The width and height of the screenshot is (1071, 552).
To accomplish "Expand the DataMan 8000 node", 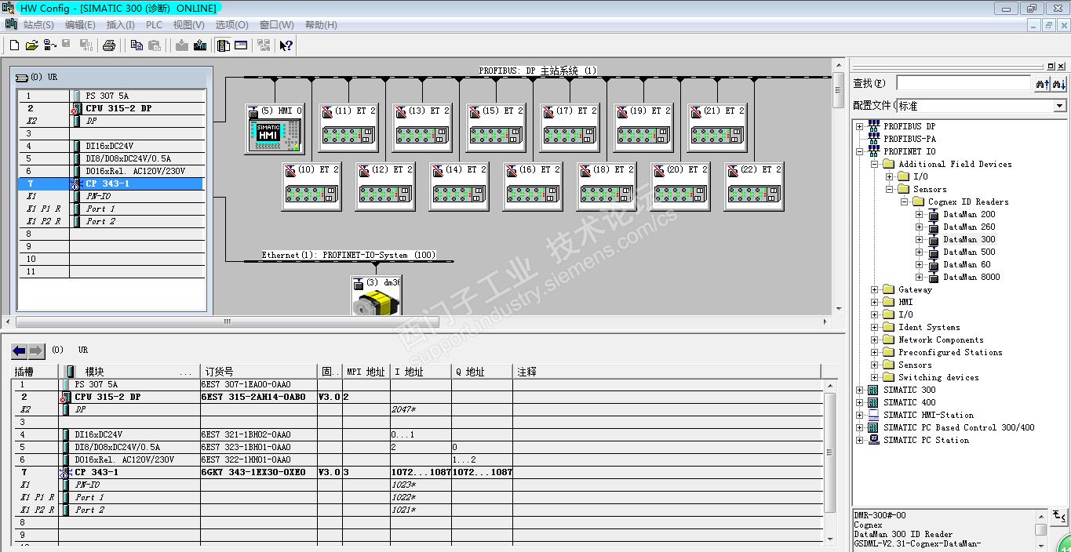I will [x=920, y=277].
